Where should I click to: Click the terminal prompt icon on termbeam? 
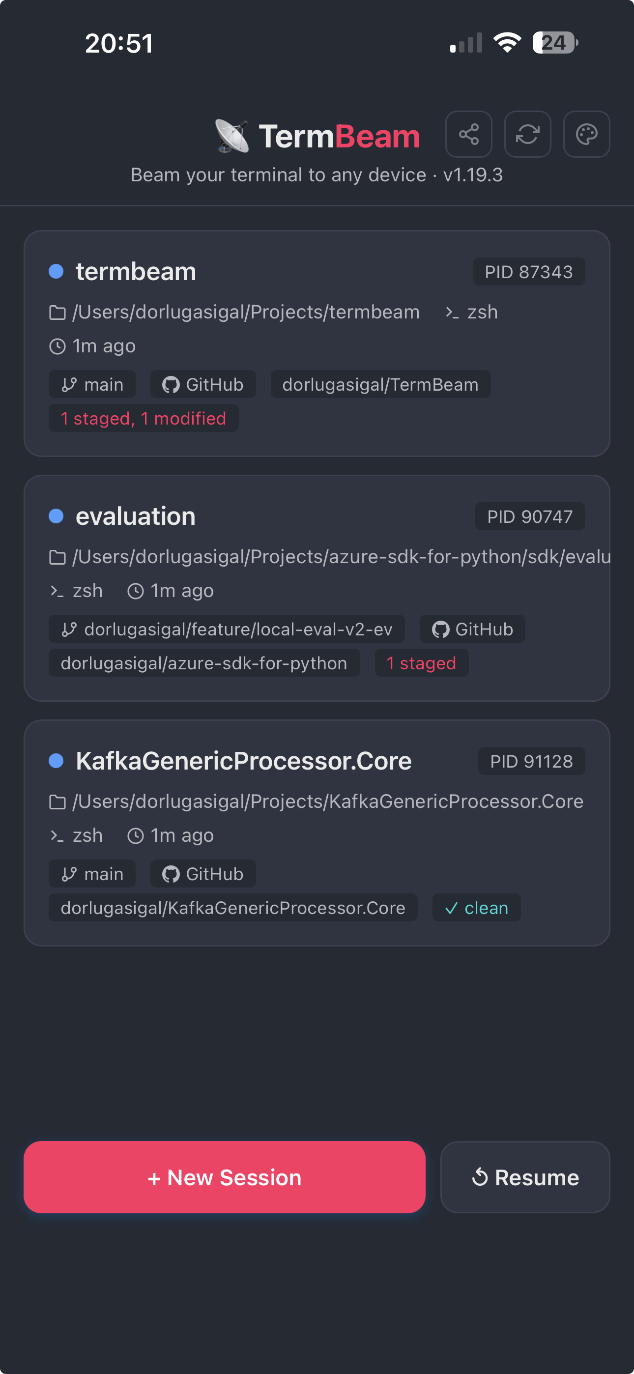452,313
